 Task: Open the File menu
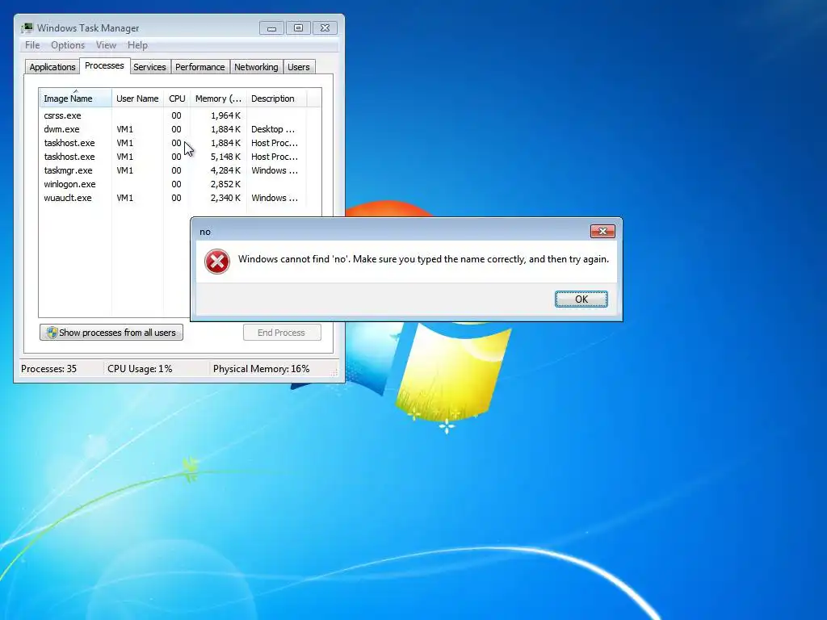pyautogui.click(x=32, y=45)
